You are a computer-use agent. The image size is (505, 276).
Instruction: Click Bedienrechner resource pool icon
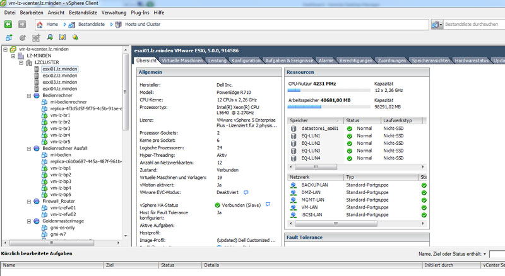coord(37,96)
